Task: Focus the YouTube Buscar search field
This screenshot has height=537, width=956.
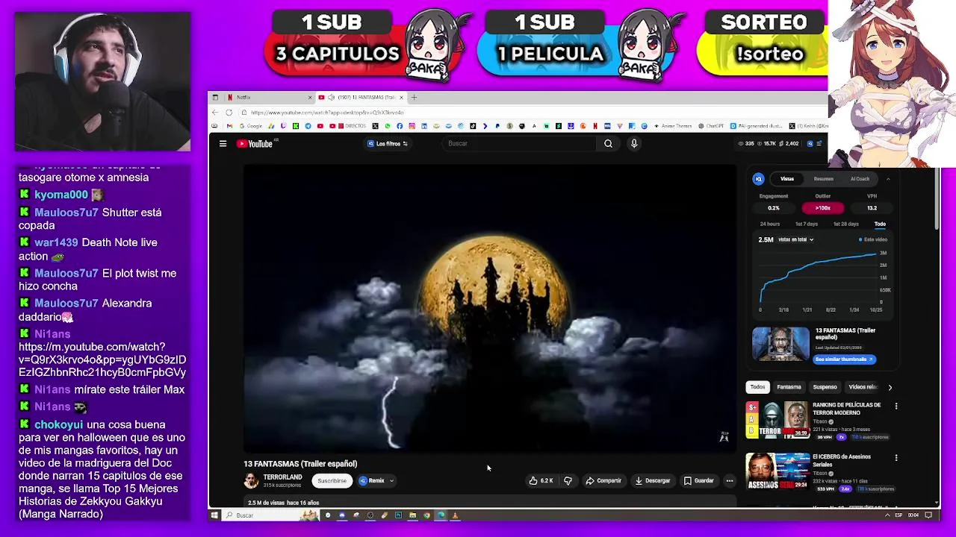Action: [x=519, y=144]
